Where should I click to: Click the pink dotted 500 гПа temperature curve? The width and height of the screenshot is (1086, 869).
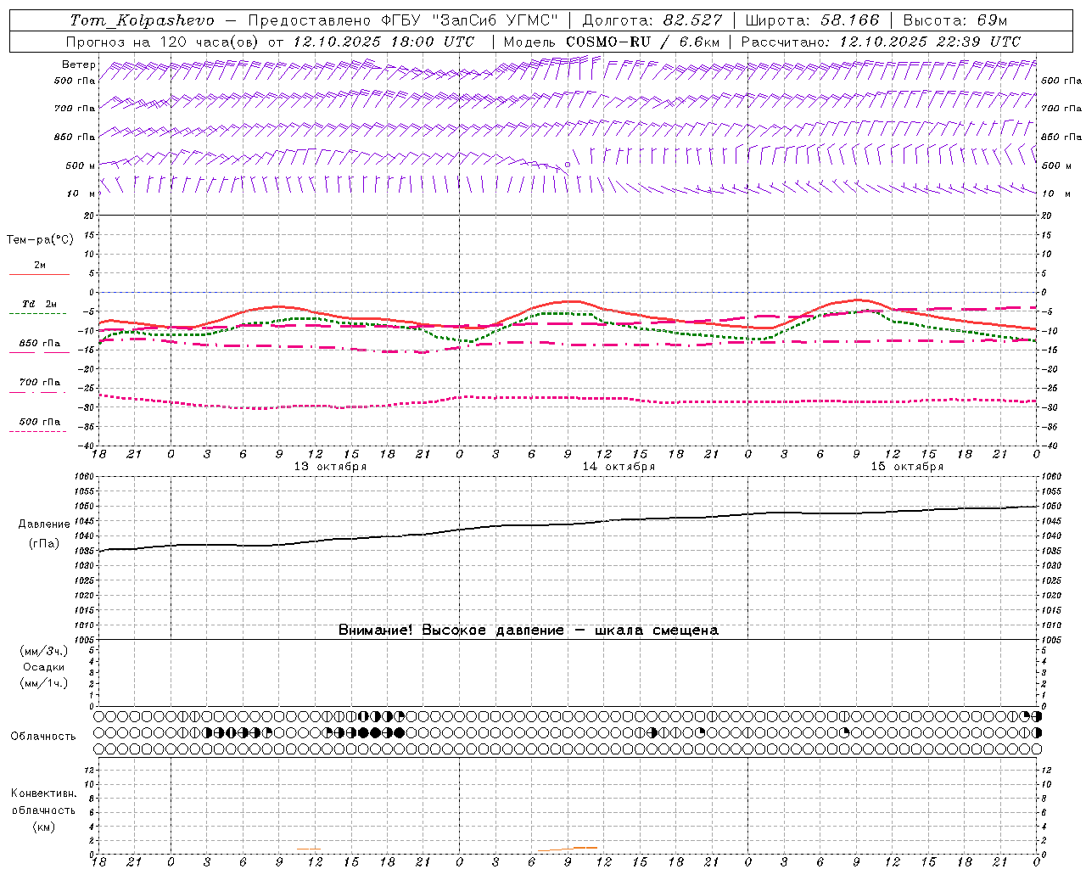pyautogui.click(x=568, y=397)
